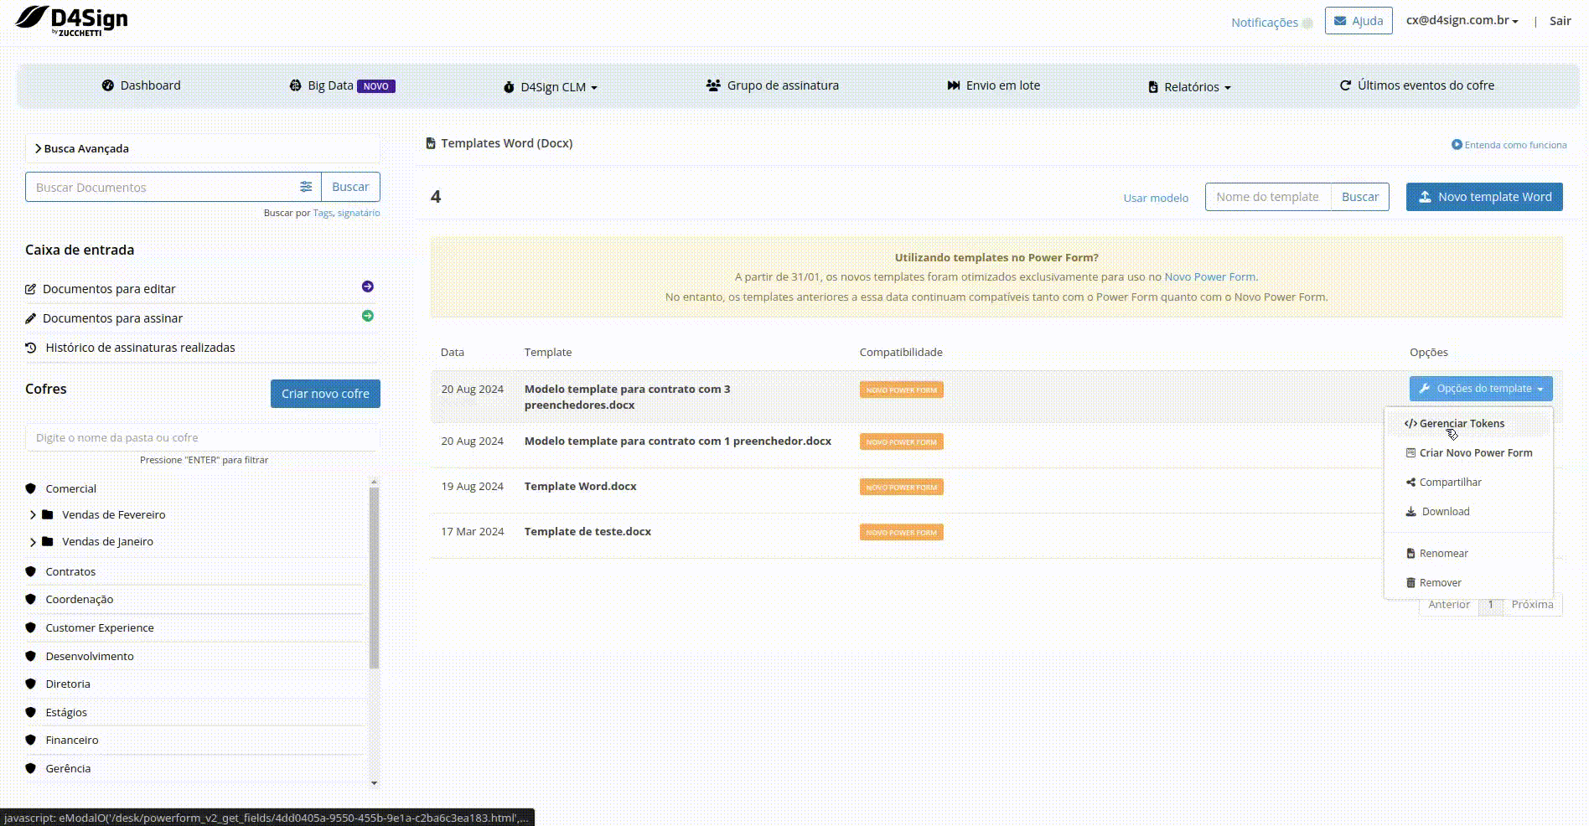The image size is (1589, 826).
Task: Click Sair to log out
Action: point(1560,21)
